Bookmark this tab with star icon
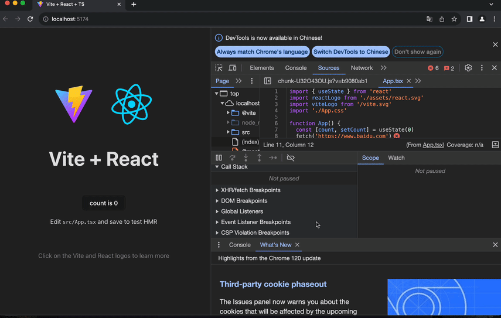This screenshot has height=318, width=501. 454,19
